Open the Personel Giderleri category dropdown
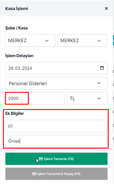114x184 pixels. (x=56, y=83)
